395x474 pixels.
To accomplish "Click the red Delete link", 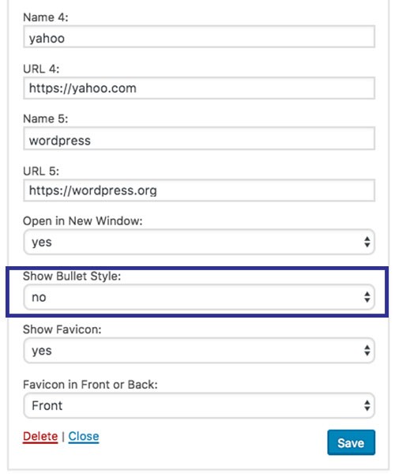I will [40, 436].
